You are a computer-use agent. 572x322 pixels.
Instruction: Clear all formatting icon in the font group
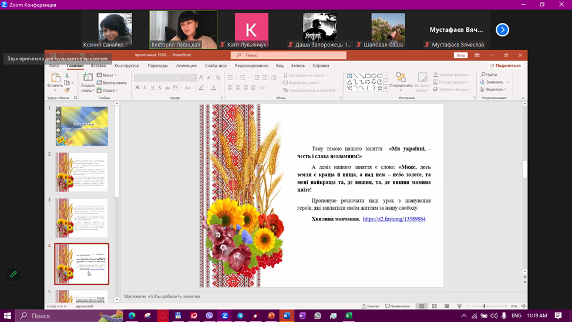point(218,78)
